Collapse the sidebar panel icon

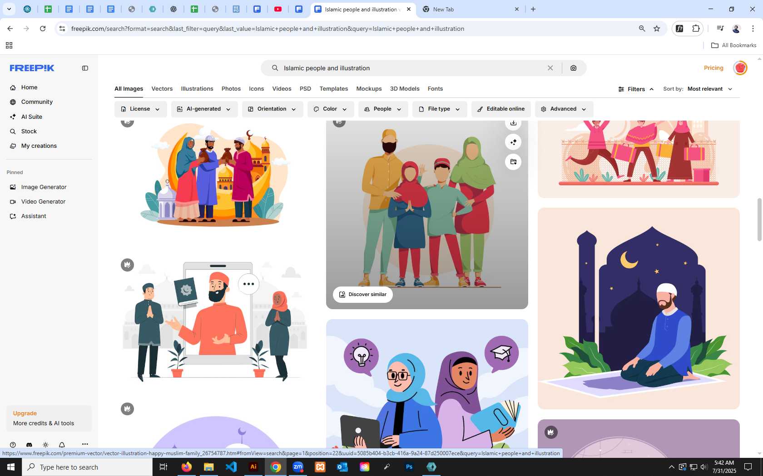tap(85, 68)
